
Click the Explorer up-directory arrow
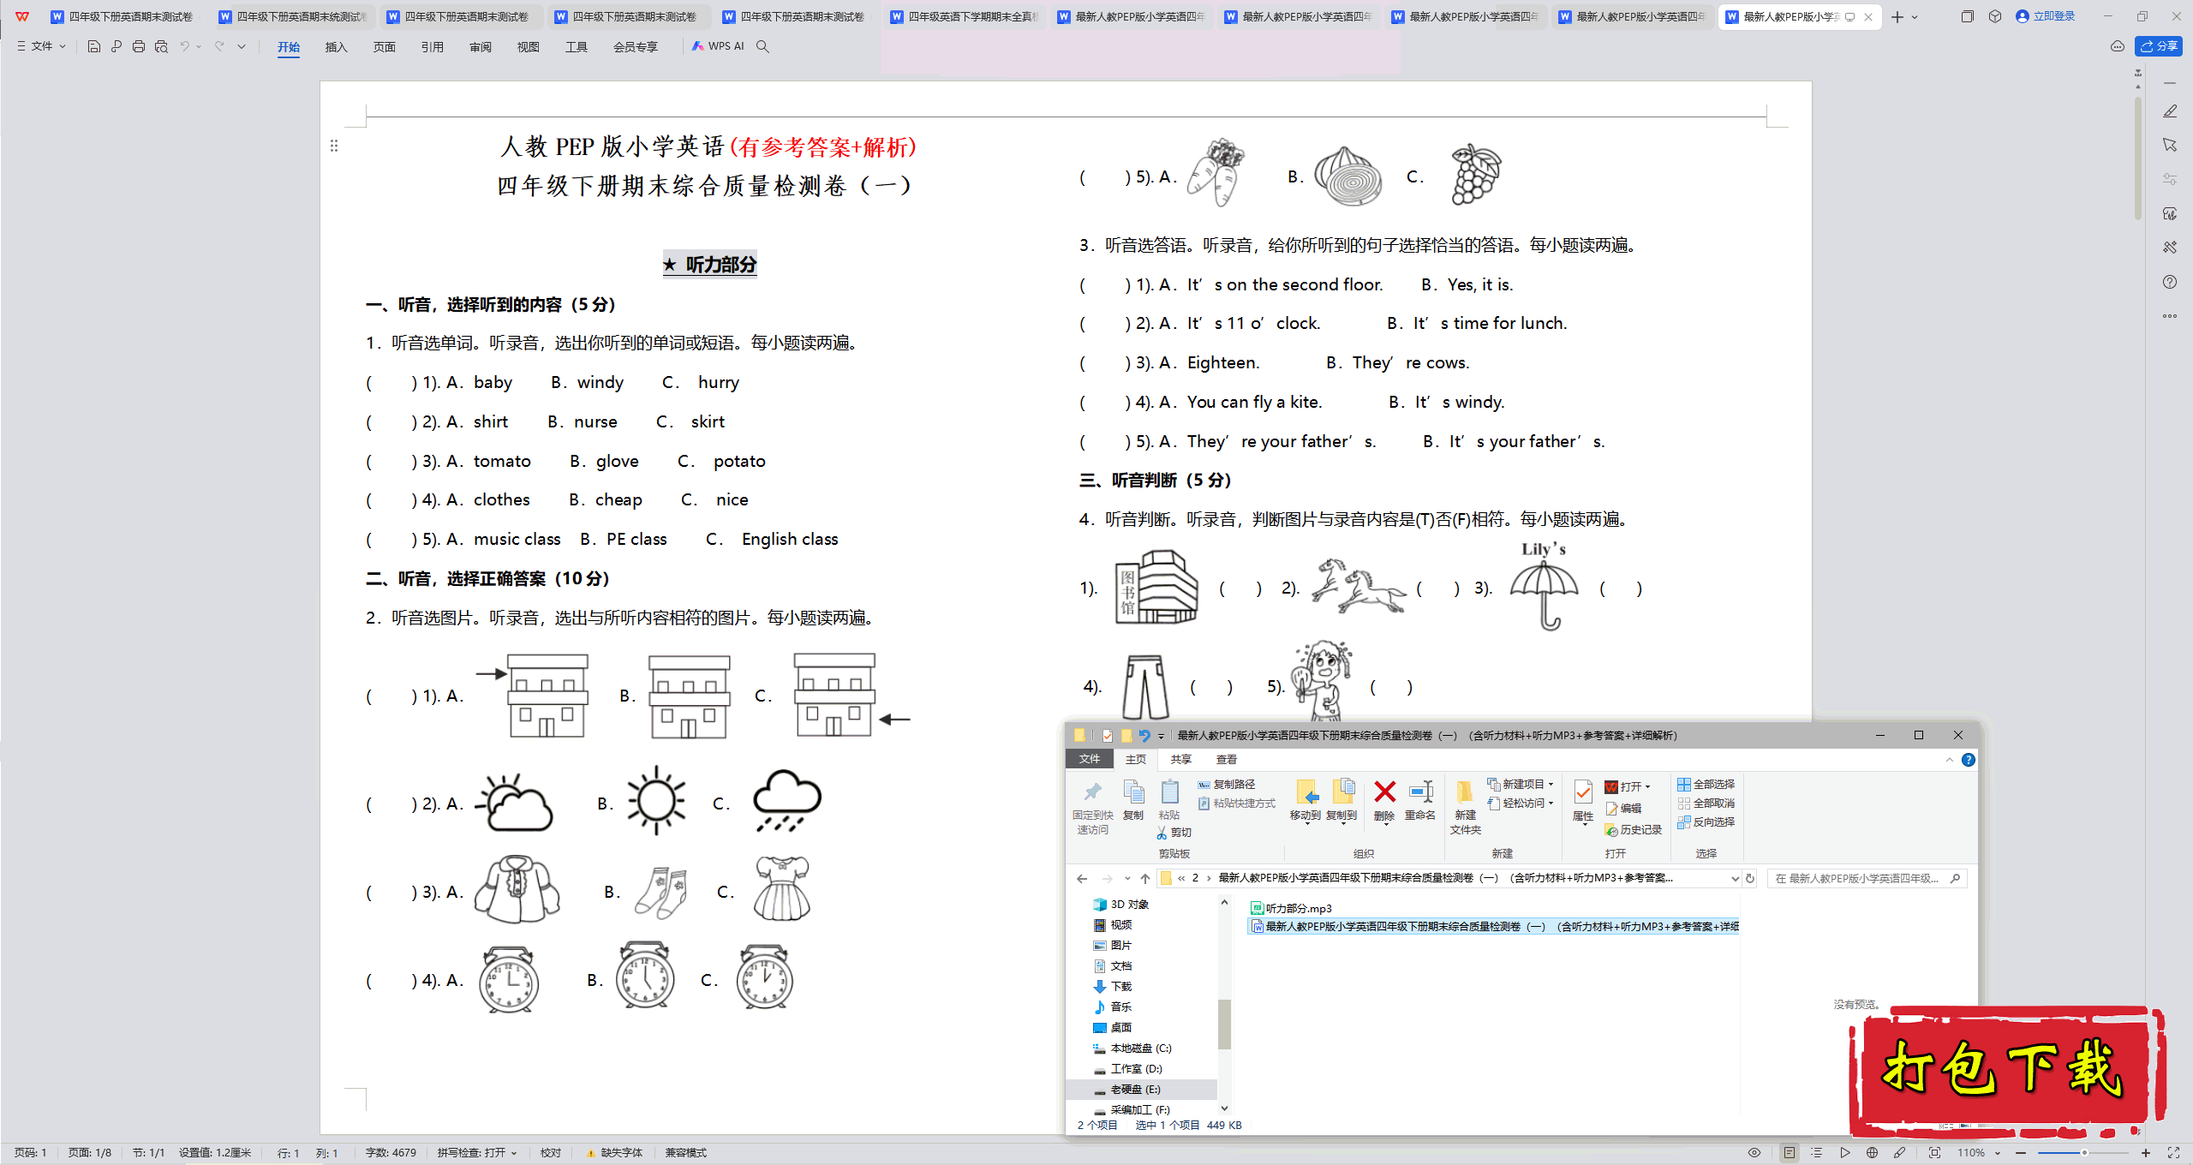point(1145,878)
